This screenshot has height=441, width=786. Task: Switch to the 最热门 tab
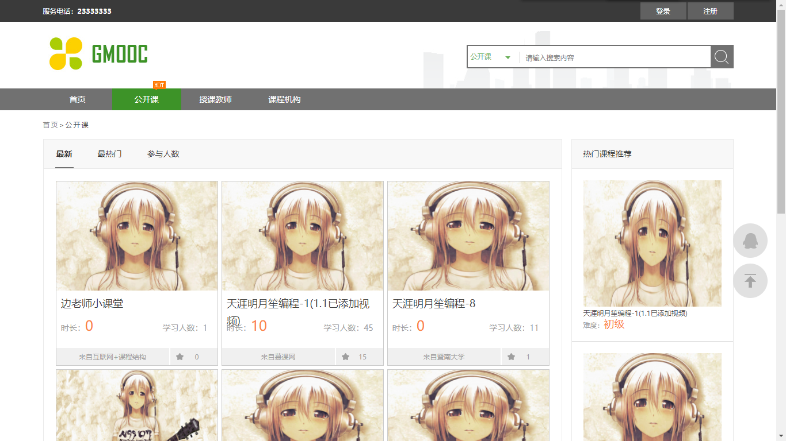coord(109,154)
